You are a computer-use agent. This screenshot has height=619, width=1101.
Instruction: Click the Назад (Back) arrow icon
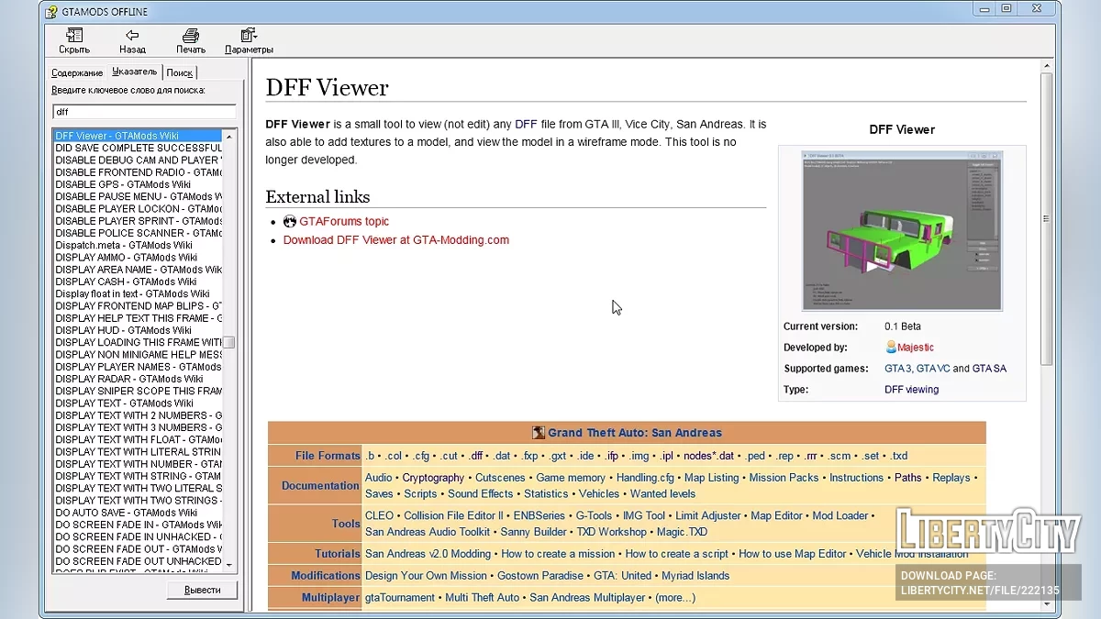(x=132, y=36)
